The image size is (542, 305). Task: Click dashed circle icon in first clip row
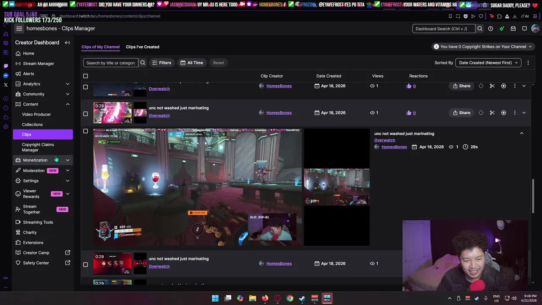click(x=481, y=86)
